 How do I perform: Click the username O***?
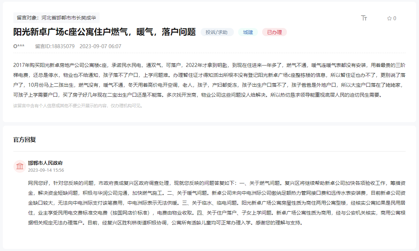(19, 46)
